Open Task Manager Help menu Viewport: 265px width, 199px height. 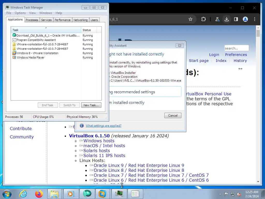point(59,13)
